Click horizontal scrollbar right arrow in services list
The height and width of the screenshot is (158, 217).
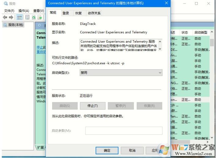(207, 142)
